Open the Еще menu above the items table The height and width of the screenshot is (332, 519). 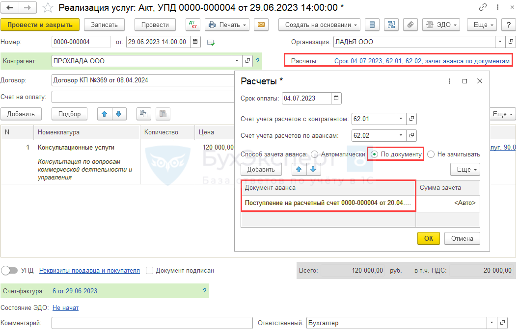(x=502, y=114)
